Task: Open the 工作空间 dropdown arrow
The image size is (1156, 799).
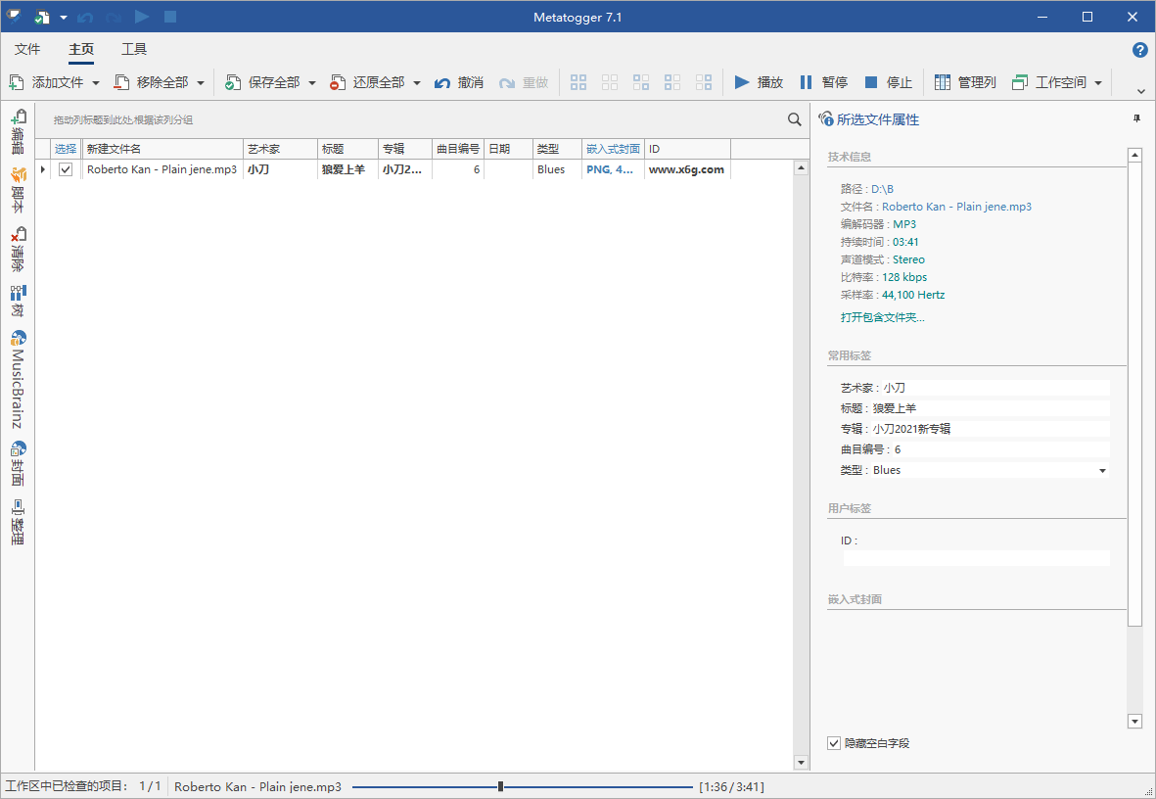Action: (x=1097, y=82)
